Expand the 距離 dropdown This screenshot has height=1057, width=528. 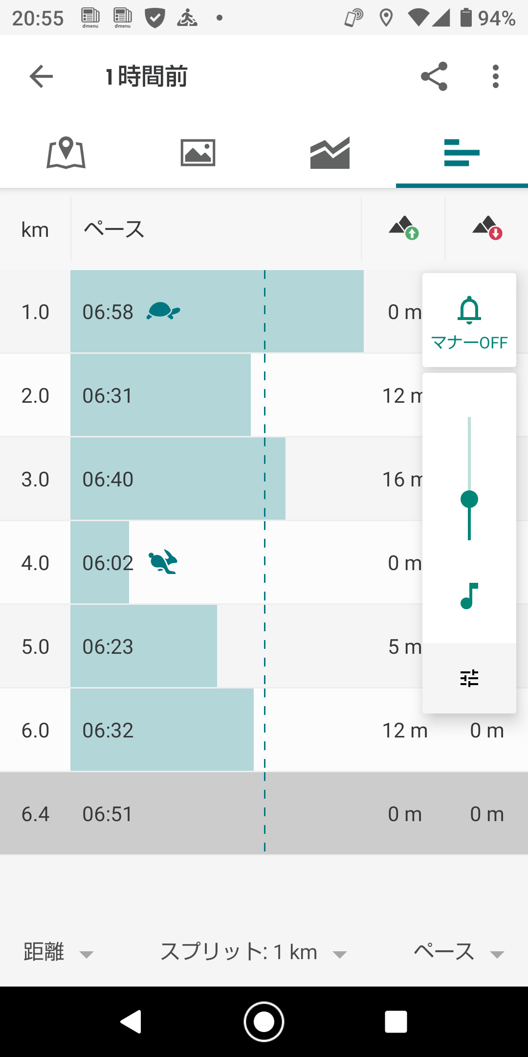coord(58,952)
